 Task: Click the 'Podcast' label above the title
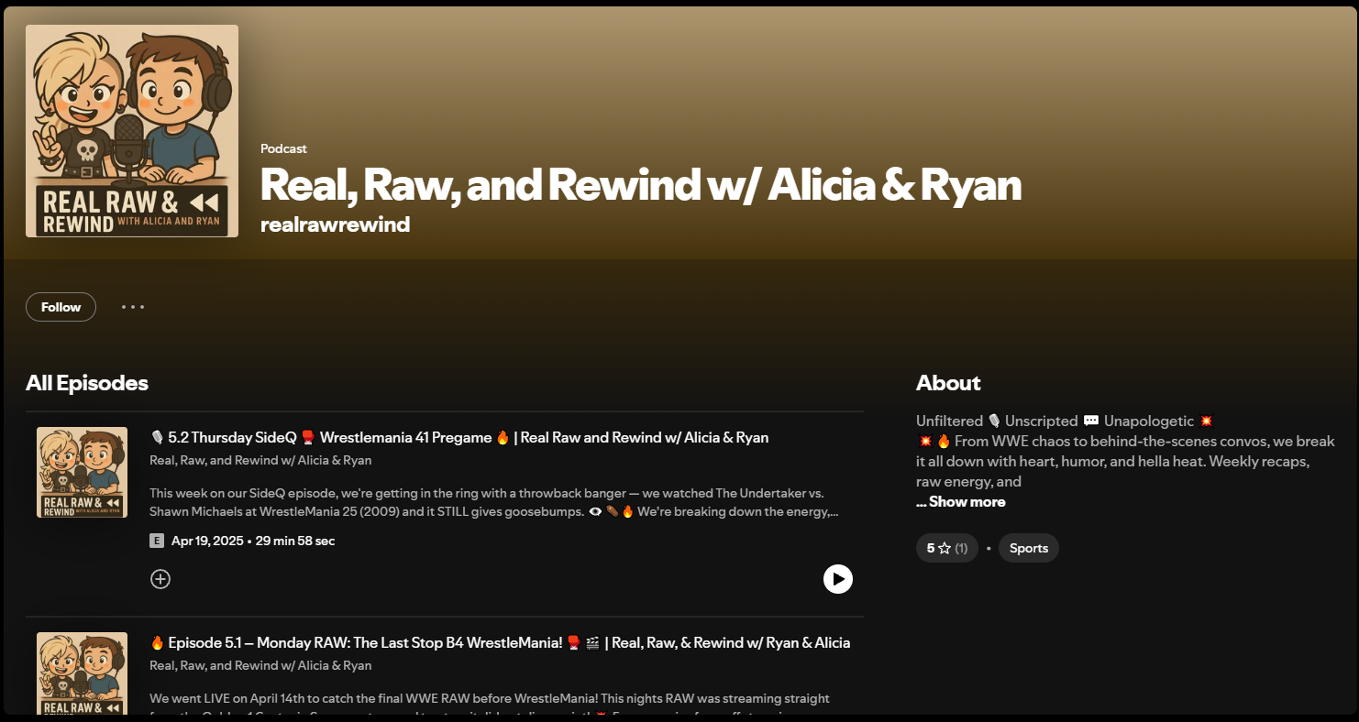click(283, 148)
